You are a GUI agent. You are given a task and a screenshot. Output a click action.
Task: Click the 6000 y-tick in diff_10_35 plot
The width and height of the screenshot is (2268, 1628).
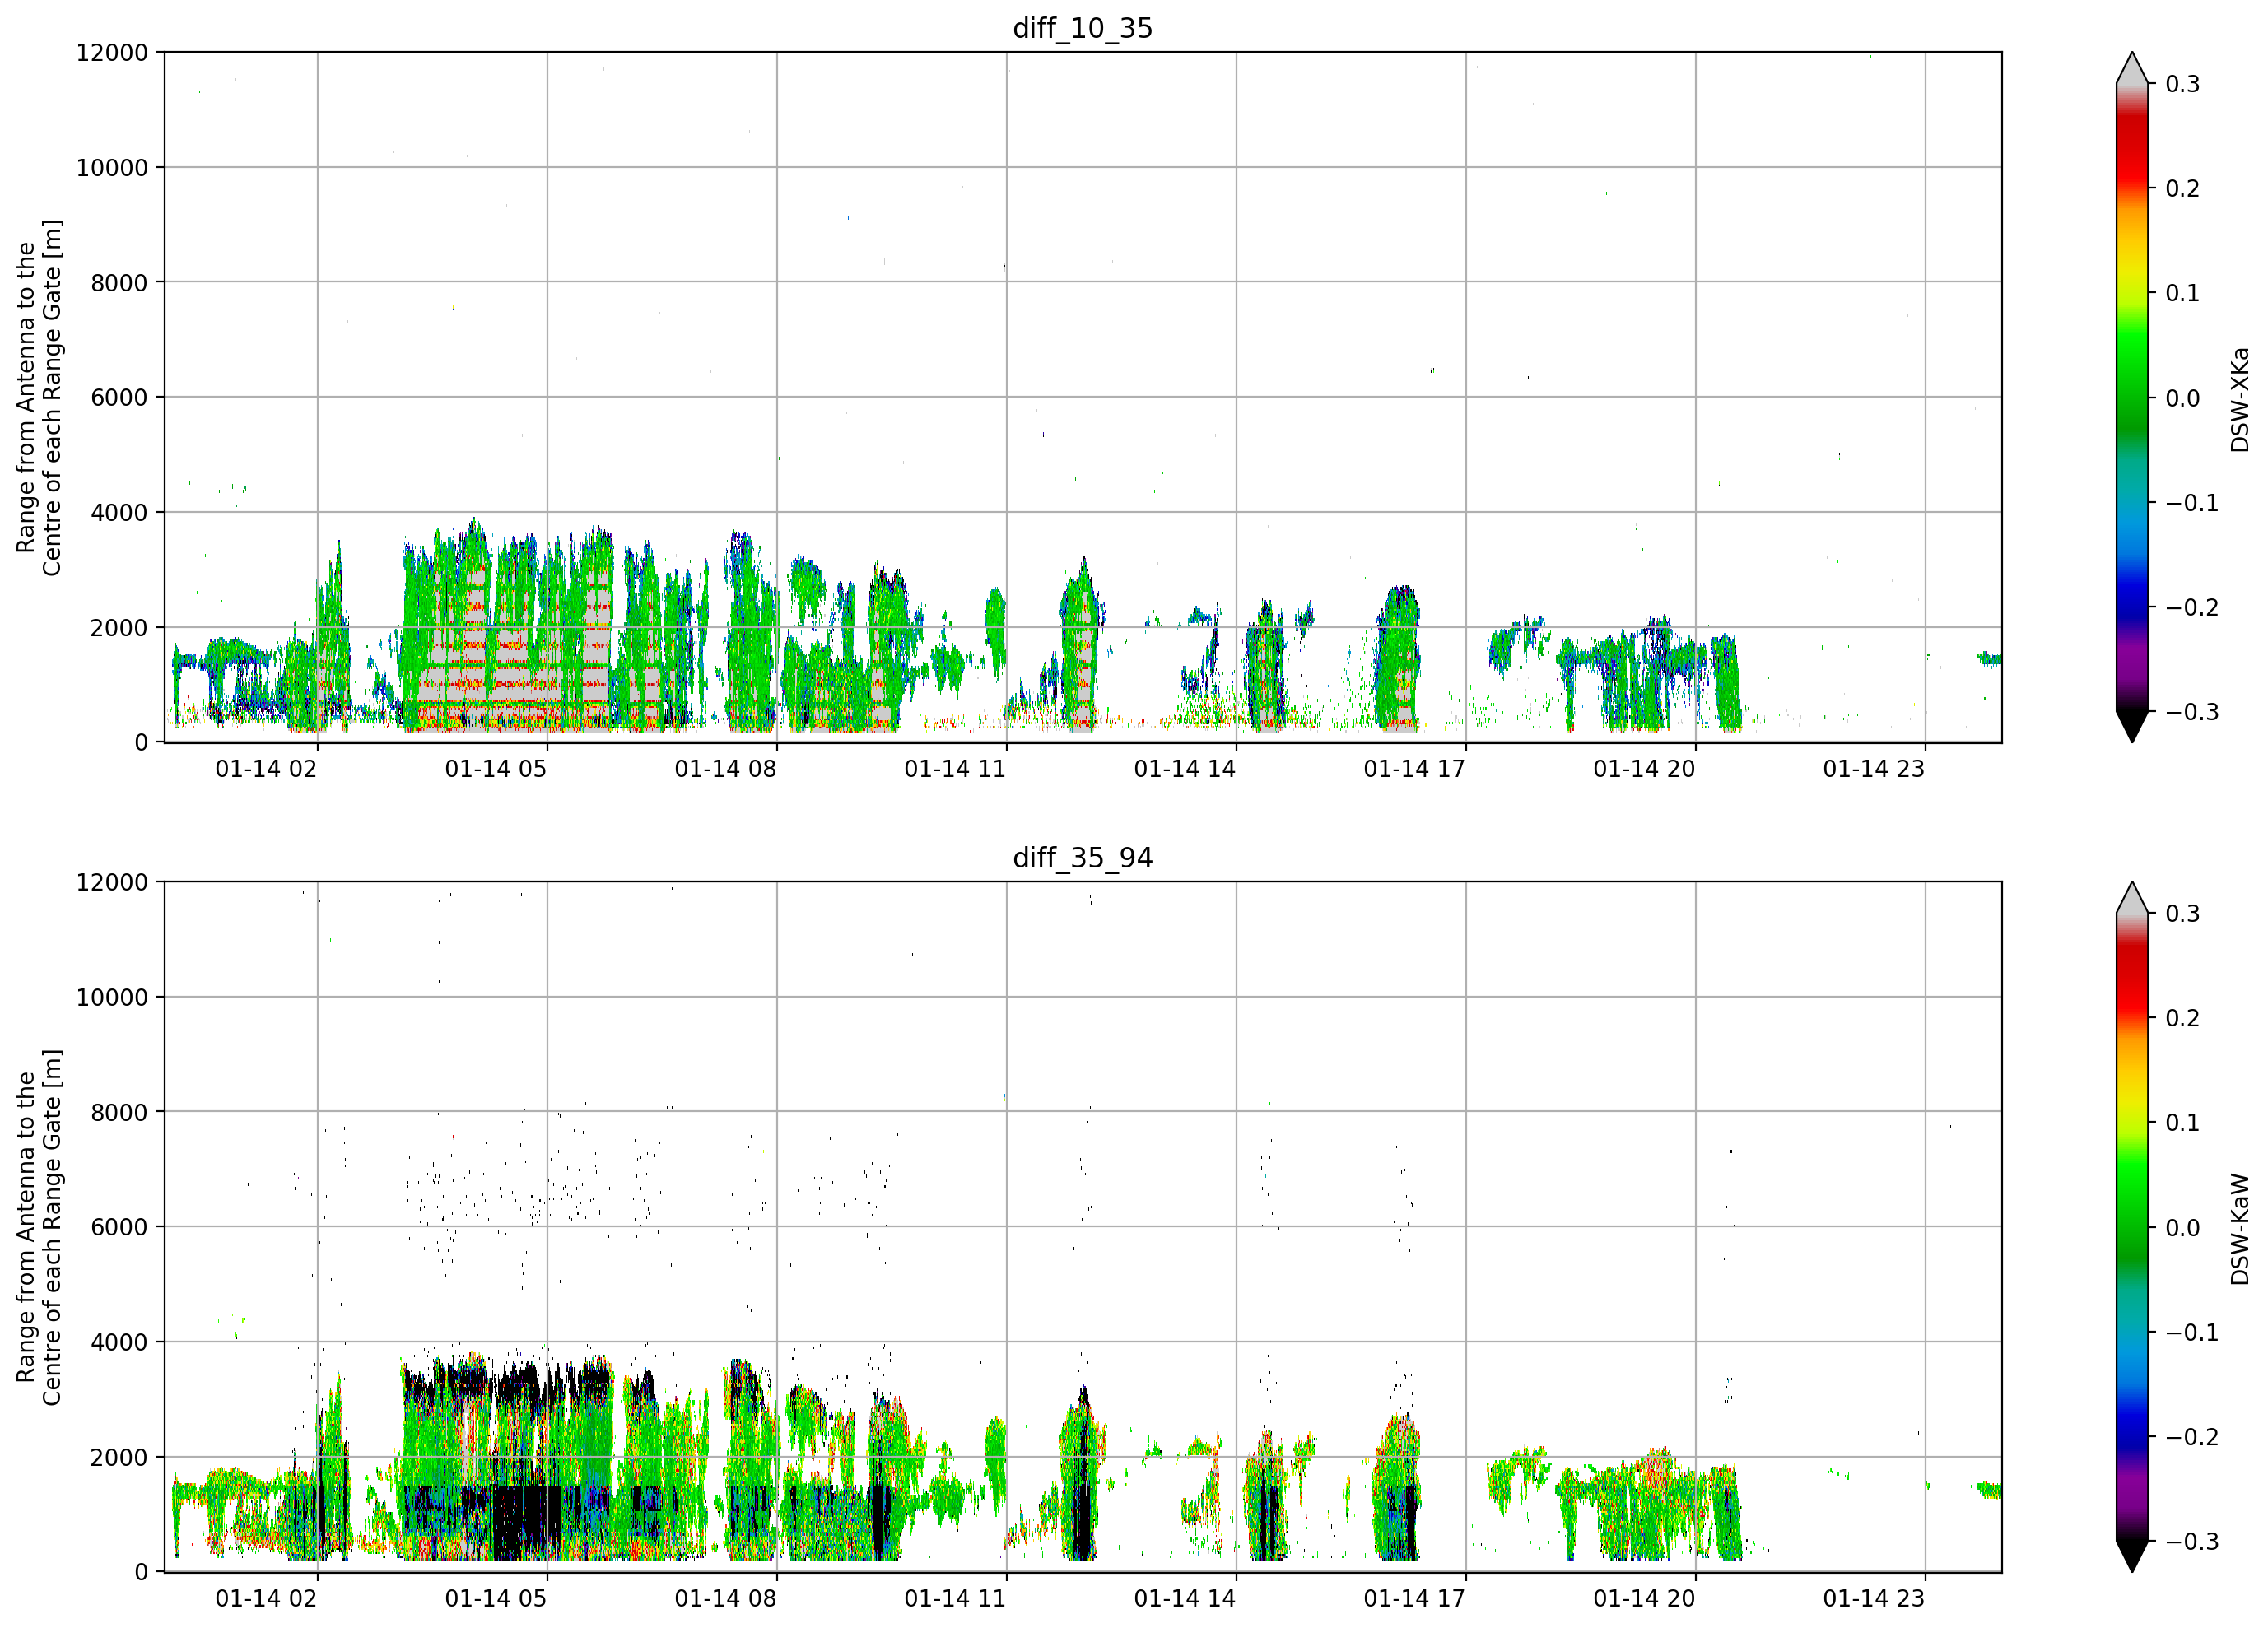coord(119,398)
